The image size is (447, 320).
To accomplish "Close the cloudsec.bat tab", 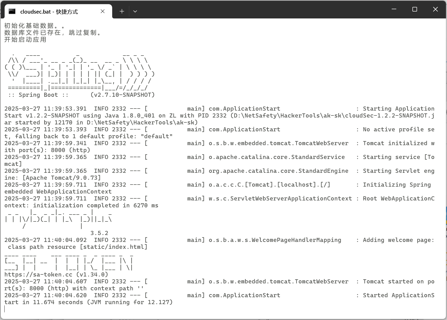I will (103, 11).
